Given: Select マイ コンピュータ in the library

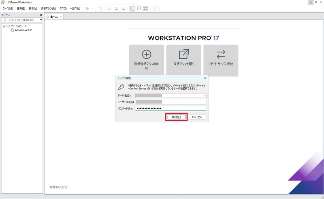Looking at the screenshot, I should click(x=19, y=26).
